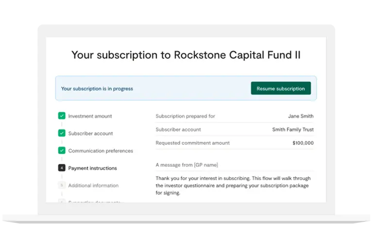Select the green Investment amount checkmark icon

point(62,116)
